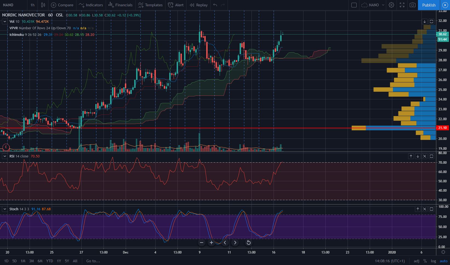Move the chart left with arrow button
This screenshot has height=265, width=450.
[x=225, y=243]
